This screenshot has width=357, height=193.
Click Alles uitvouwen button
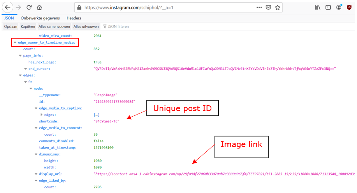86,27
